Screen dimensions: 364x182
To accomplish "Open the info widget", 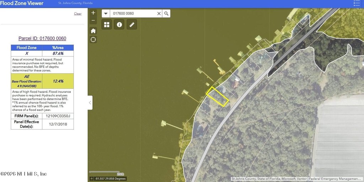I will point(119,24).
